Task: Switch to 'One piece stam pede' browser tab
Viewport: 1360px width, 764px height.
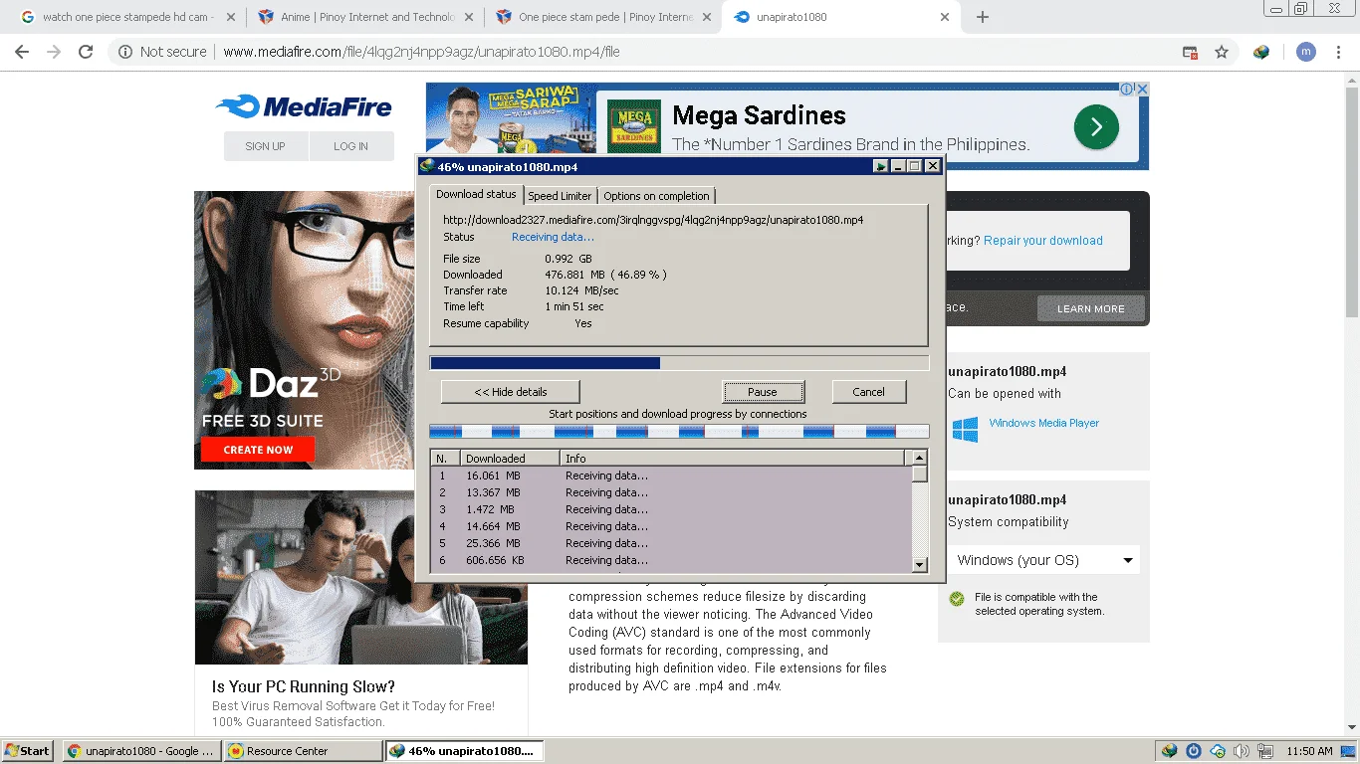Action: point(602,17)
